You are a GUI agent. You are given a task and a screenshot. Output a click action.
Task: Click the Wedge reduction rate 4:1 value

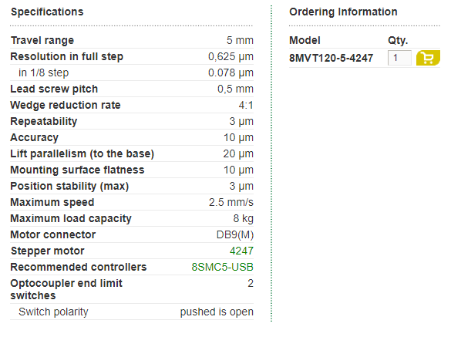246,105
